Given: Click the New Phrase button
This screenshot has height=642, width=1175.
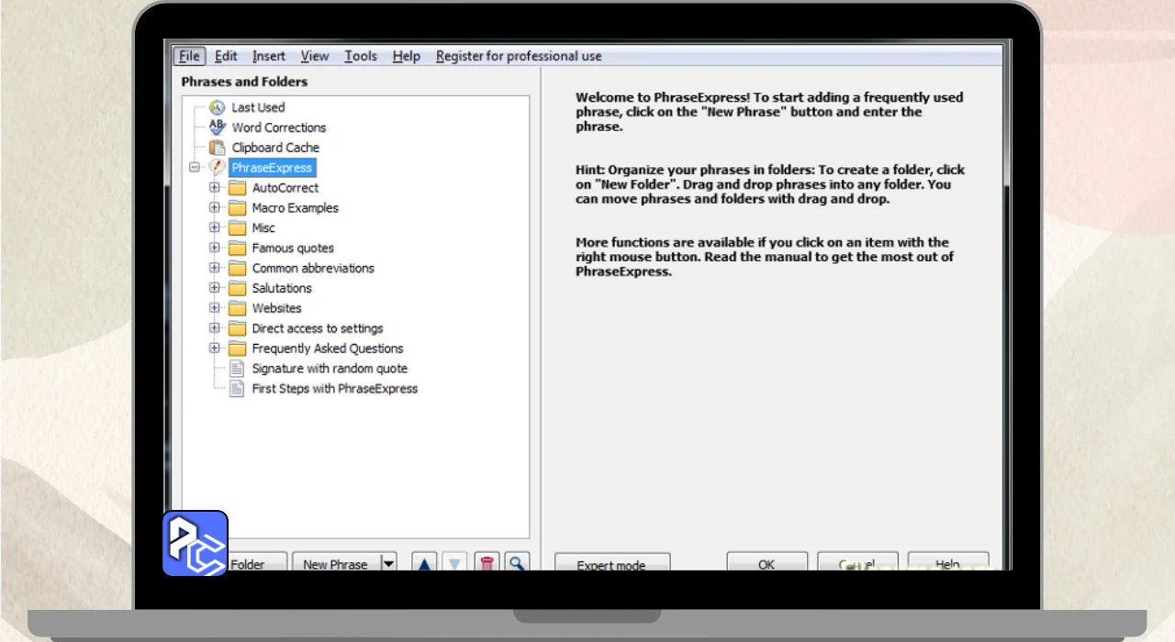Looking at the screenshot, I should [x=336, y=561].
